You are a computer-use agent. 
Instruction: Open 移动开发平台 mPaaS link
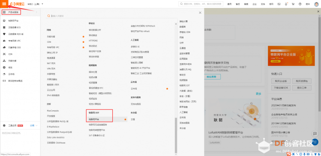140,31
